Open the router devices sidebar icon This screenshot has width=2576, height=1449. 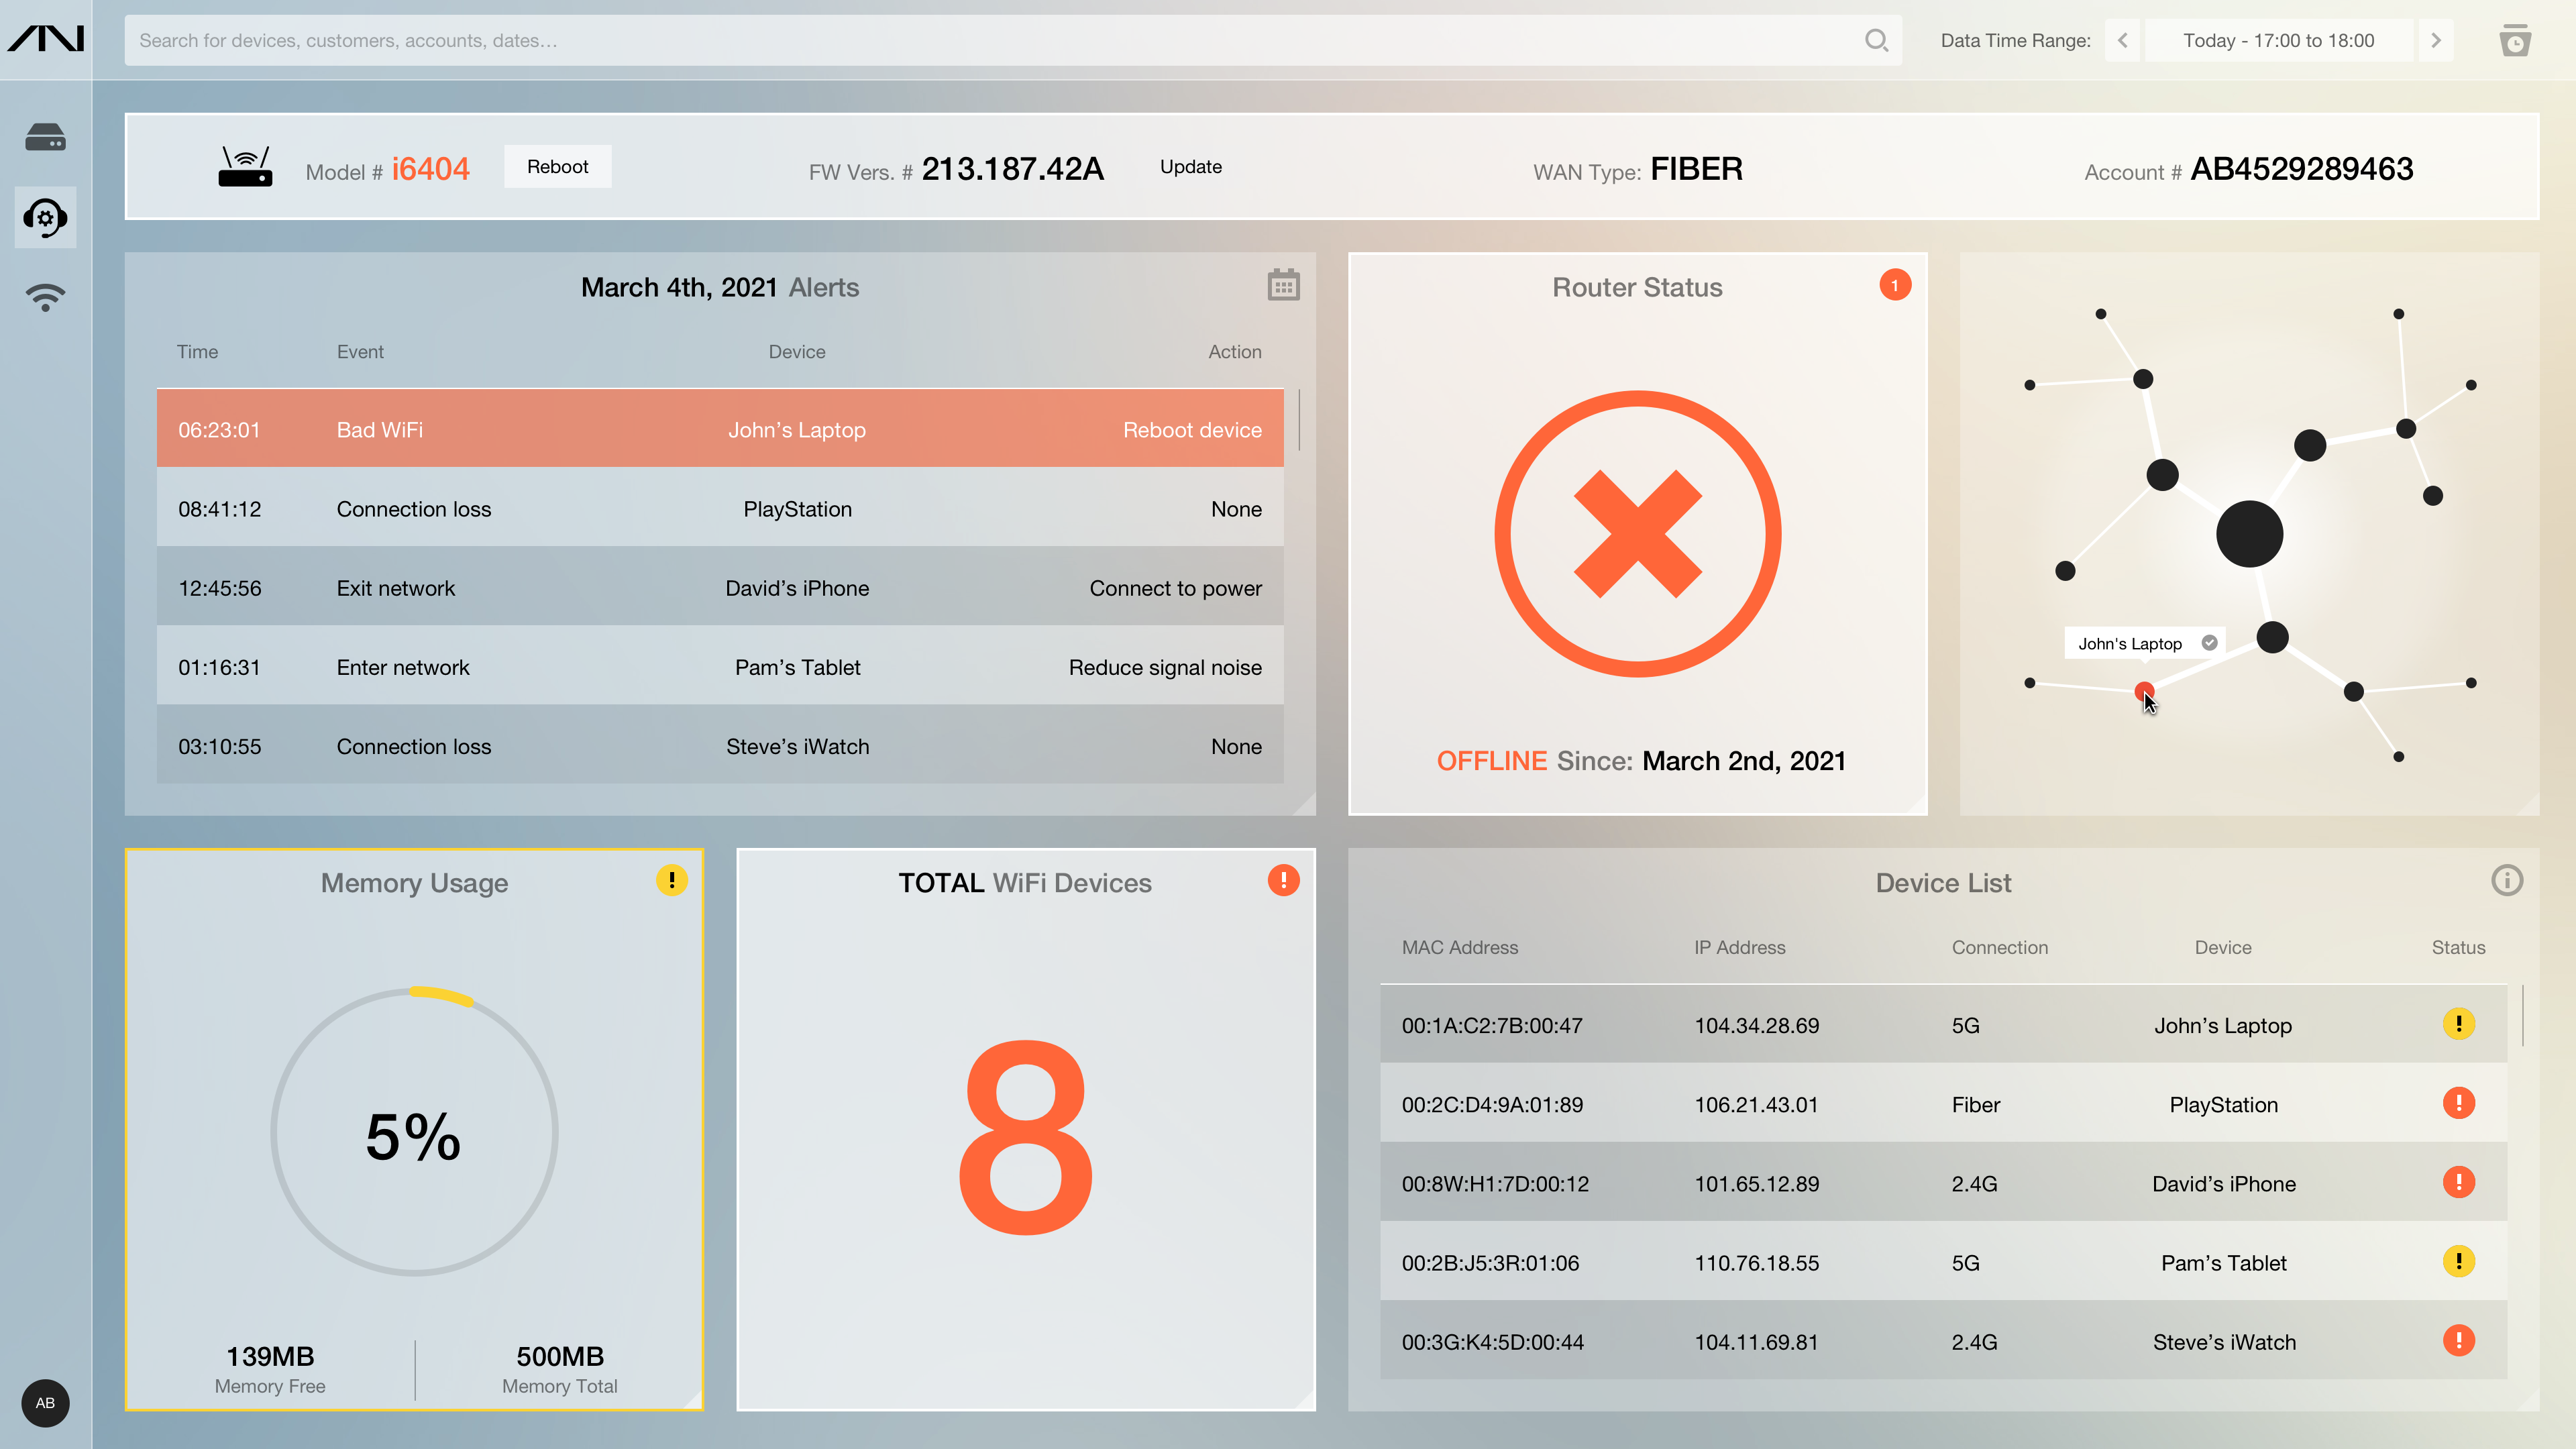[45, 138]
